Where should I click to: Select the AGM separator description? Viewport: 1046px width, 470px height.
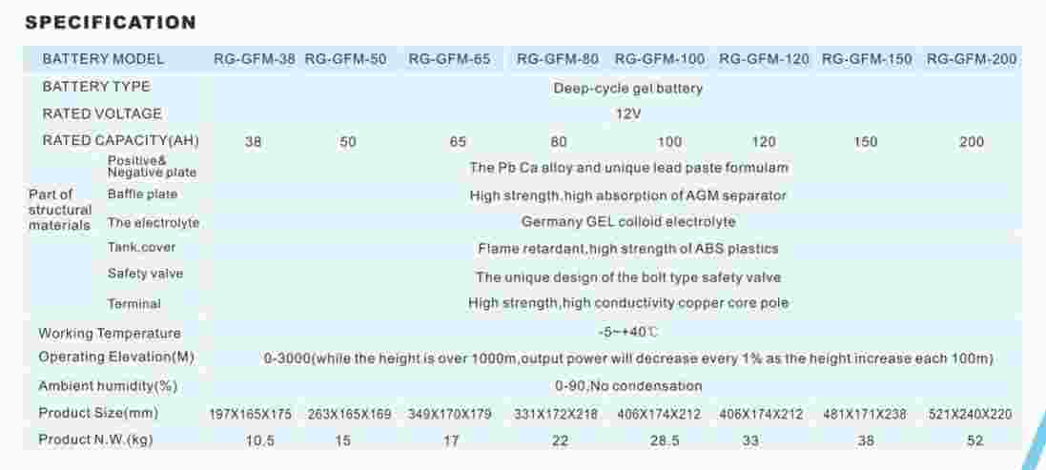click(x=627, y=196)
